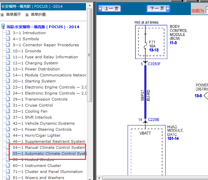Viewport: 208px width, 180px height.
Task: Expand all menus with 菜单展开
Action: point(13,14)
